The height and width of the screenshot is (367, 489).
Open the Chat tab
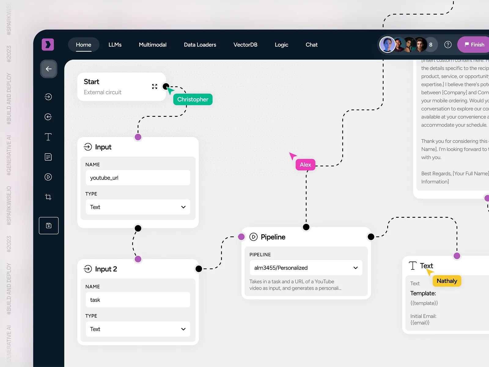click(x=311, y=45)
